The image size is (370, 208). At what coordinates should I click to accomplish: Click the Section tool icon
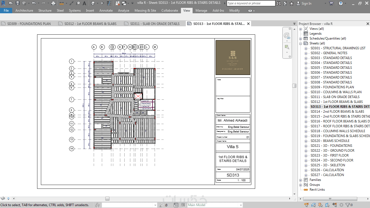102,3
